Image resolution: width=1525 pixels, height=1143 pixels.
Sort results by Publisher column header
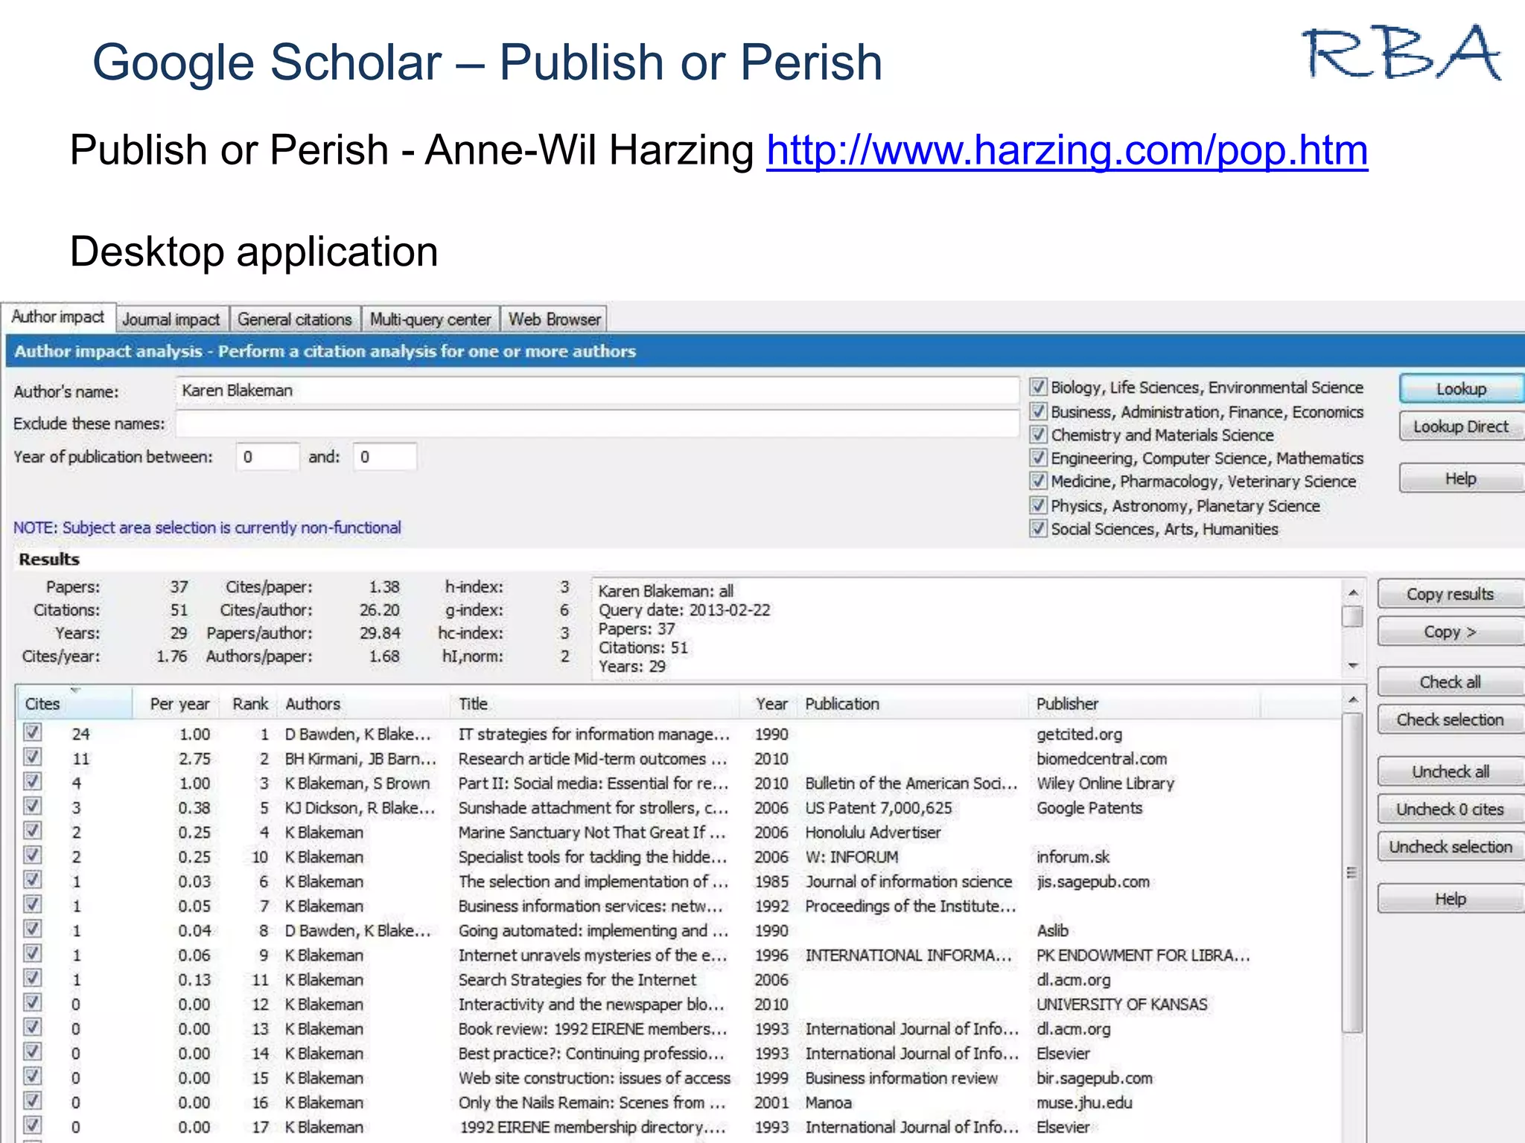[1145, 704]
